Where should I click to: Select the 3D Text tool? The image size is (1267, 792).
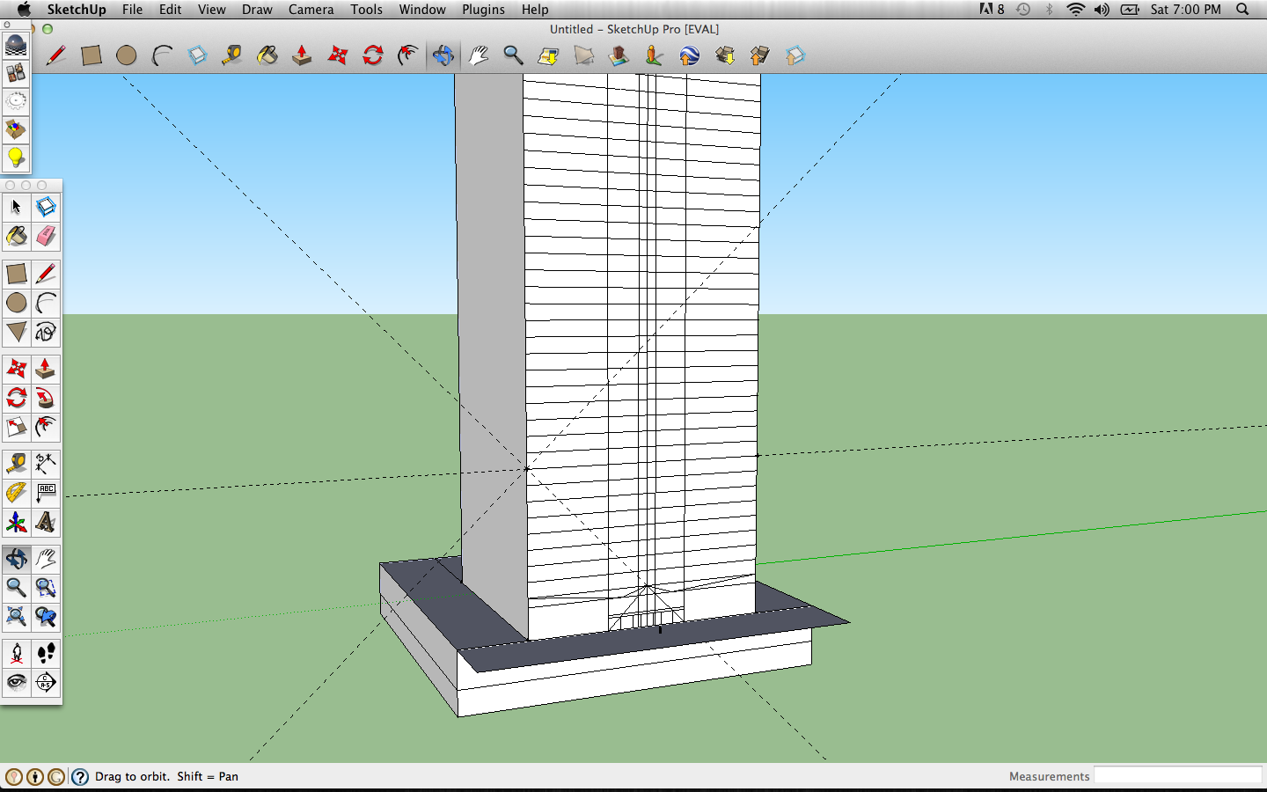(x=46, y=523)
